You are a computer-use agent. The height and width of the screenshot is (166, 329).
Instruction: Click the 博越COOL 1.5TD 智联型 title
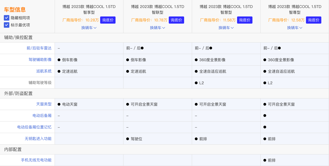158,9
